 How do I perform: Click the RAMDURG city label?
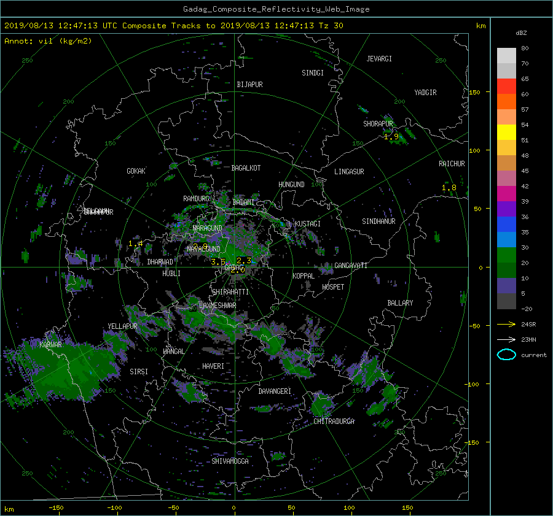(x=196, y=199)
